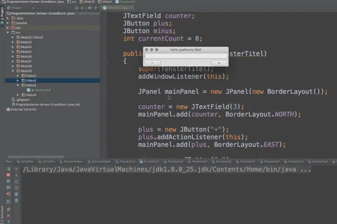Stop the running process
337x224 pixels.
tap(8, 175)
